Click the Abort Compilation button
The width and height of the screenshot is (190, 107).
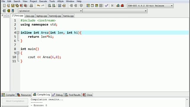pos(15,101)
